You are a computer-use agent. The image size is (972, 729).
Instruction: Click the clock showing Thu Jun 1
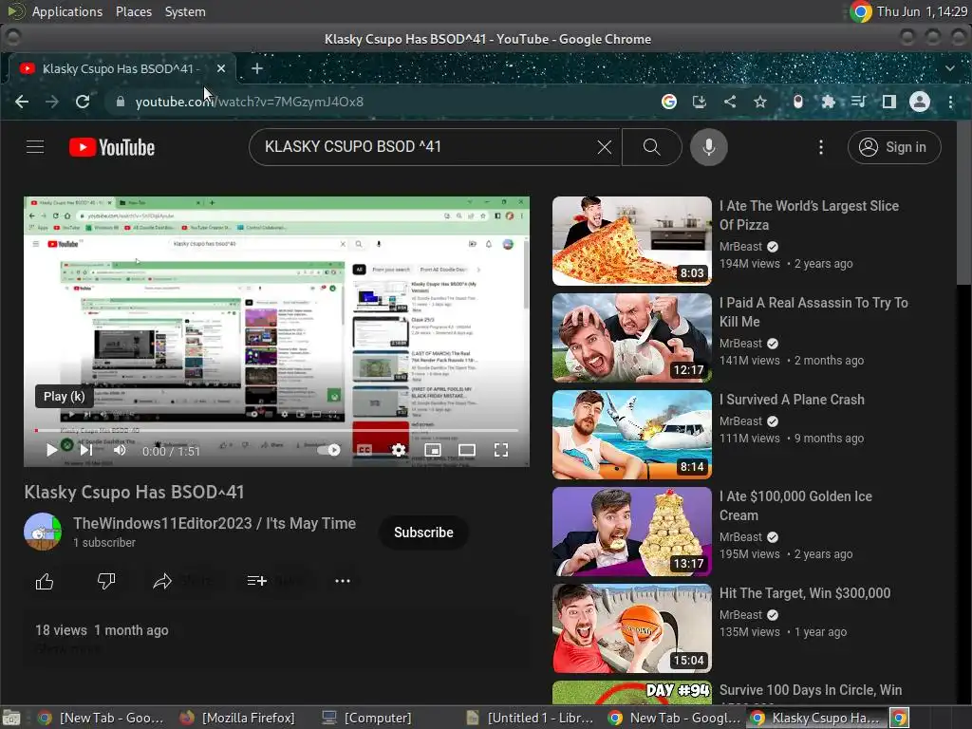point(922,11)
